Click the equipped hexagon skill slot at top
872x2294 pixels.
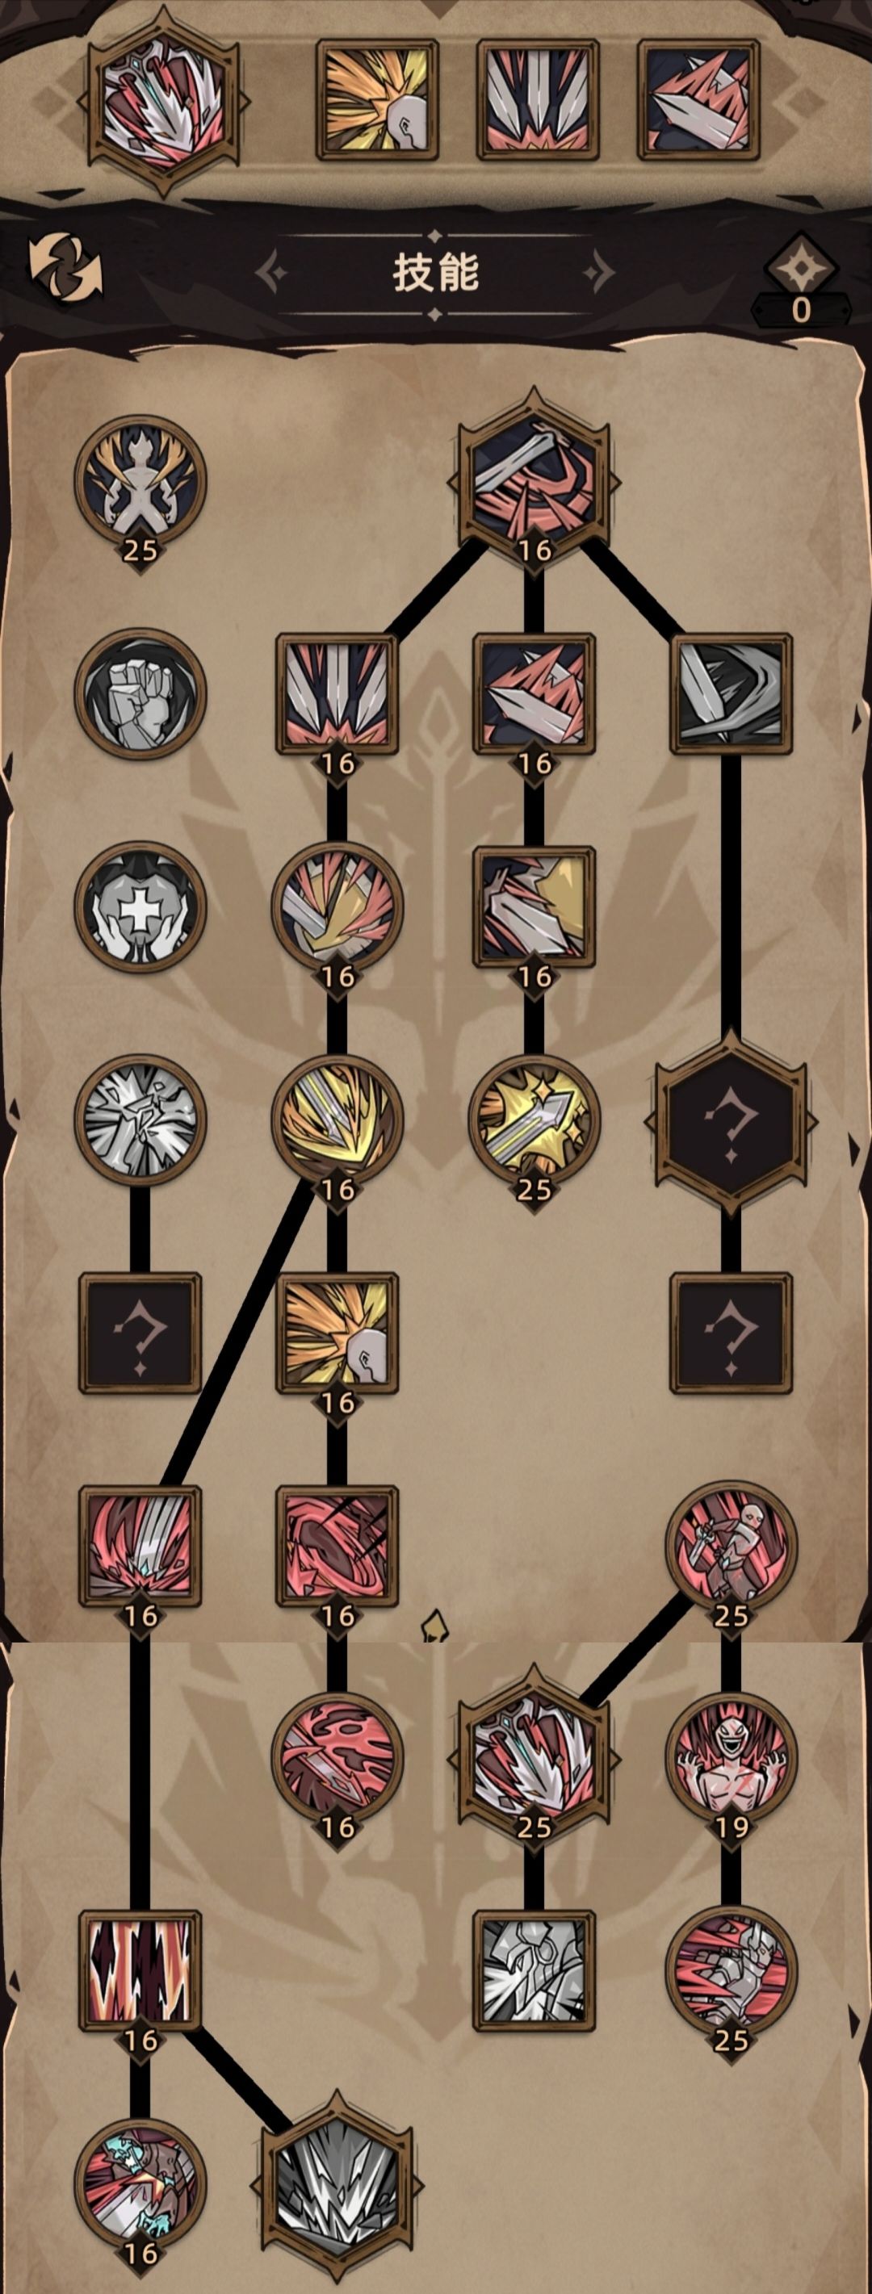coord(163,101)
